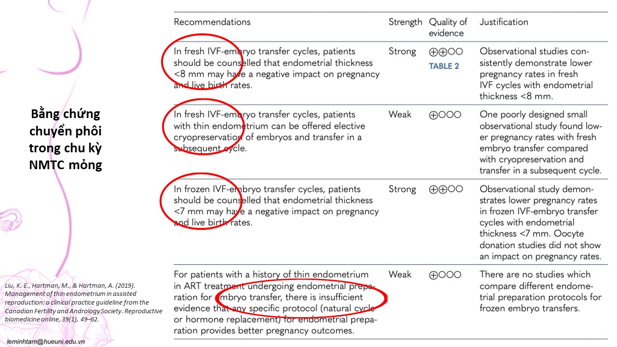Select the Strength column header
617x347 pixels.
pyautogui.click(x=405, y=22)
